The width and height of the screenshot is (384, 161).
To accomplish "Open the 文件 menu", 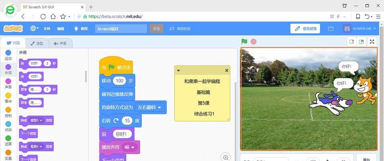I will click(47, 29).
